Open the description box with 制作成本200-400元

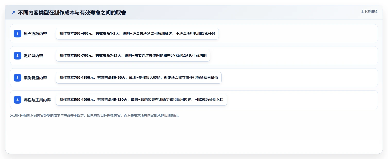coord(137,34)
